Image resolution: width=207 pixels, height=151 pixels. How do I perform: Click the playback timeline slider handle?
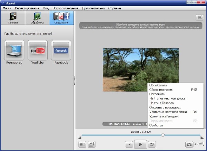(x=163, y=135)
